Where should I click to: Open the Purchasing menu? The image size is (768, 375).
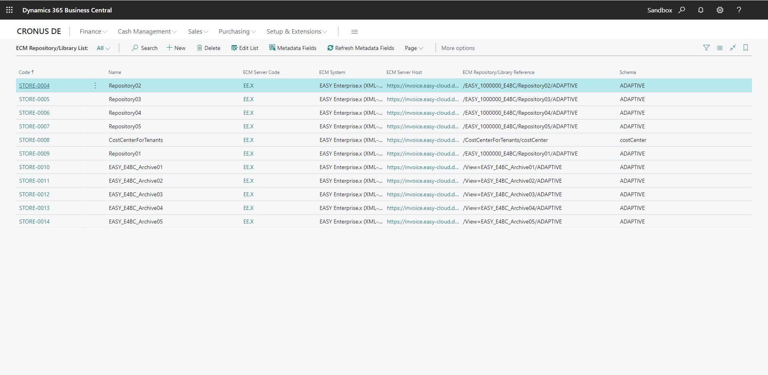coord(237,32)
